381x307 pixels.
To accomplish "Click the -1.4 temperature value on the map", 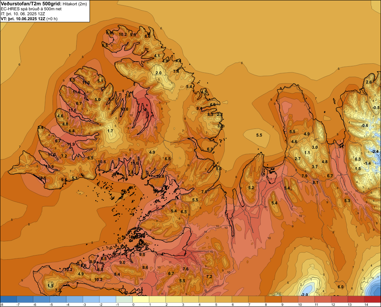I will click(x=367, y=163).
